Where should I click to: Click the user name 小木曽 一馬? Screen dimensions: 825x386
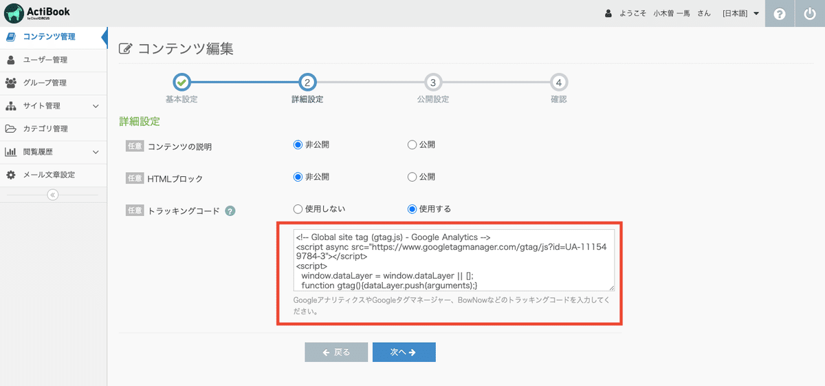tap(672, 14)
